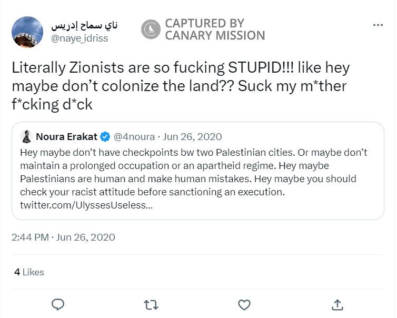Open the twitter.com/UlyssesUseless link
The image size is (397, 318).
click(x=86, y=205)
